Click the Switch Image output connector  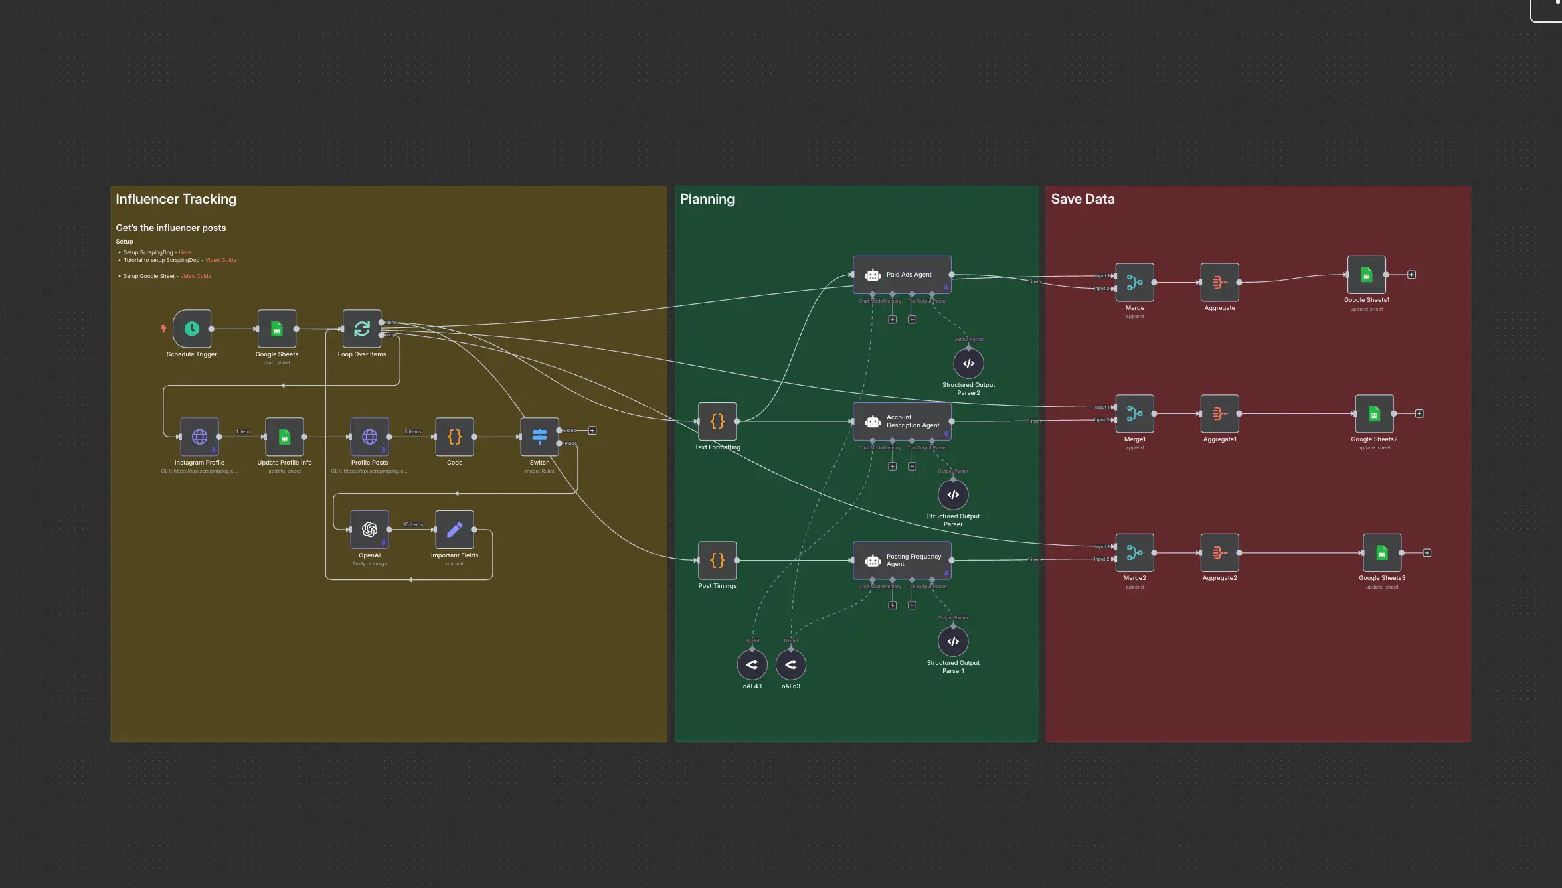[x=559, y=443]
